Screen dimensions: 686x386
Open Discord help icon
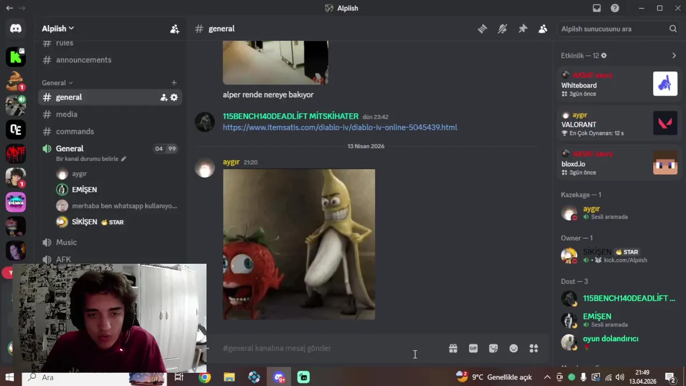pos(615,8)
